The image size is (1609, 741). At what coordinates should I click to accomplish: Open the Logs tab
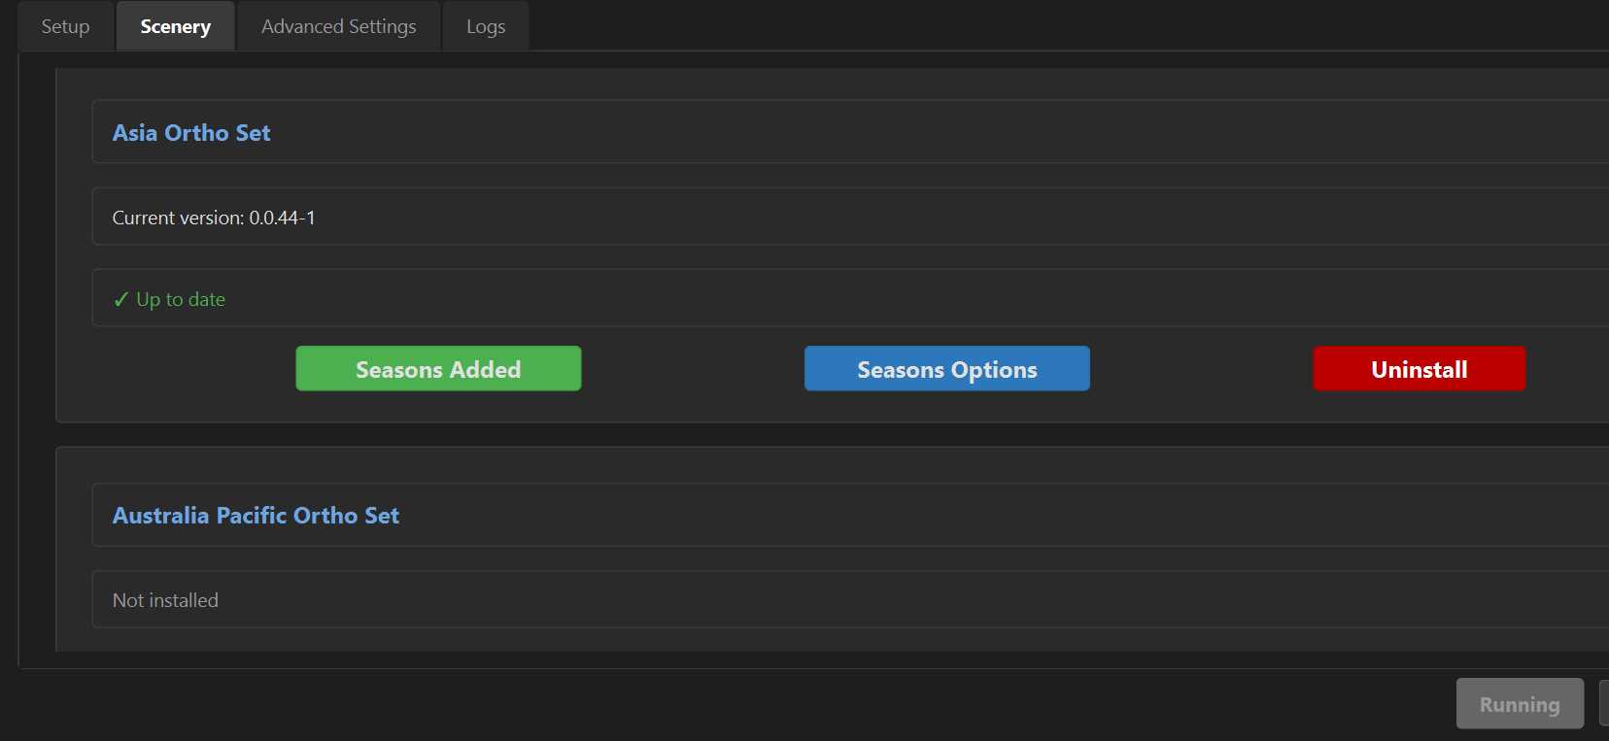pos(486,26)
